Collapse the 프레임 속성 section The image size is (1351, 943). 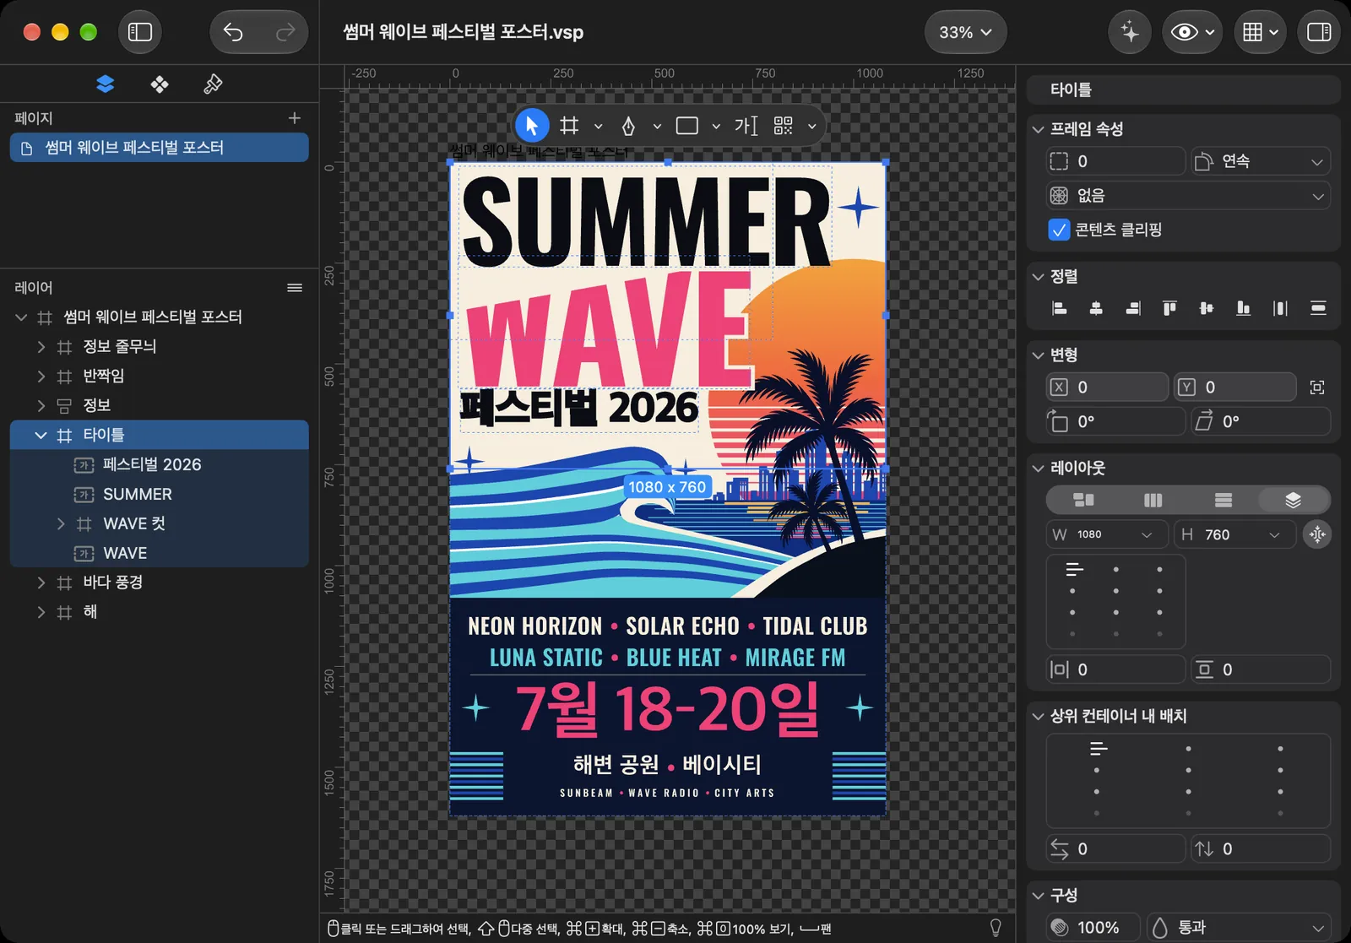pos(1039,129)
